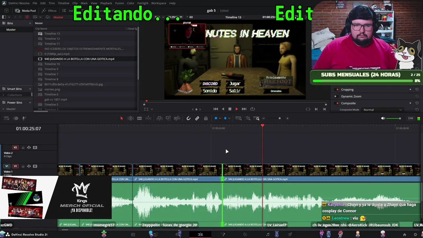The height and width of the screenshot is (238, 423).
Task: Disable the Video 1 track filmstrip icon
Action: [35, 166]
